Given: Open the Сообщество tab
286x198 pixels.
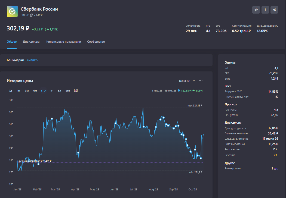Looking at the screenshot, I should [96, 42].
